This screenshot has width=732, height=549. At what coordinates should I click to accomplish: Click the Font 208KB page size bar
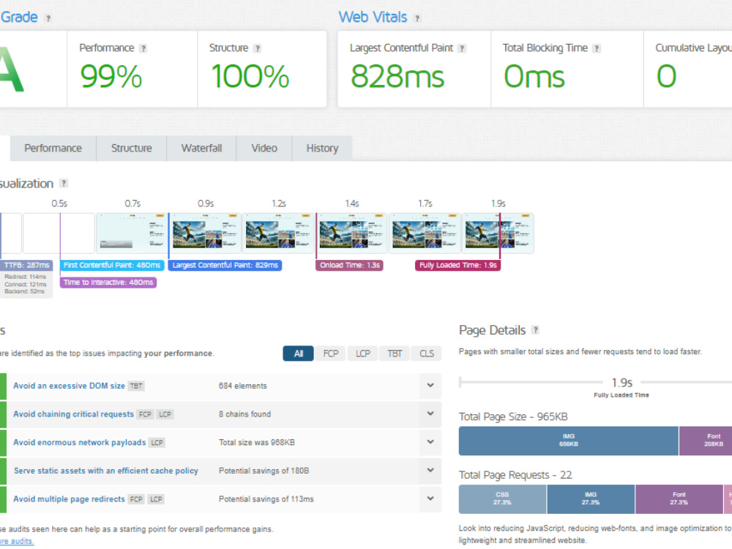706,440
